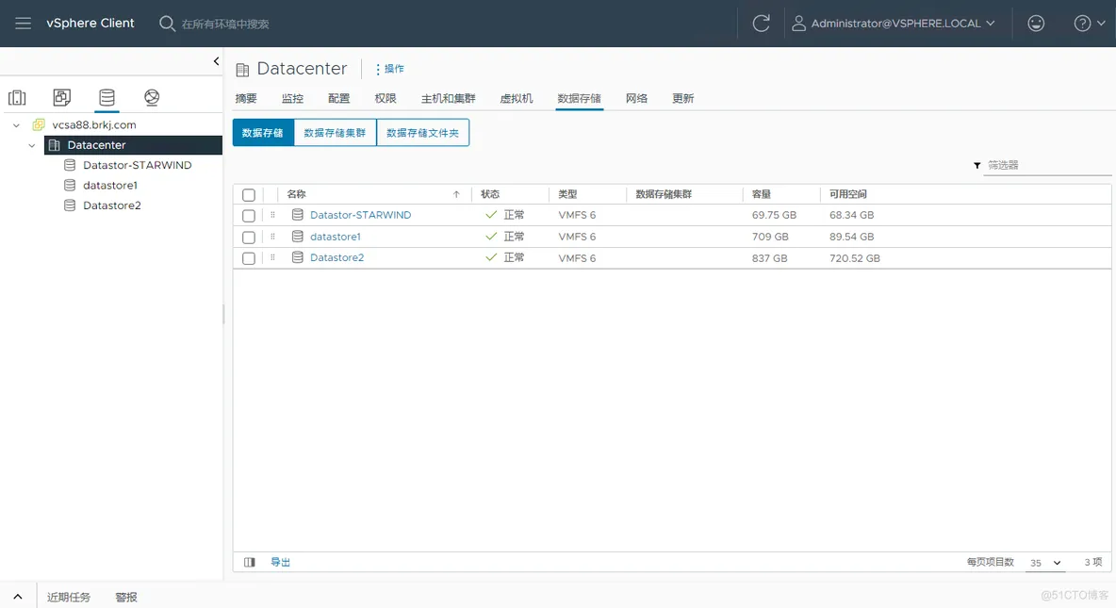Viewport: 1116px width, 608px height.
Task: Tick the Datastor-STARWIND row checkbox
Action: click(249, 216)
